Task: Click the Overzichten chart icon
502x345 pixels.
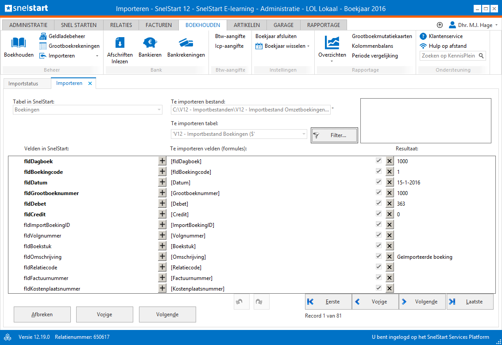Action: pyautogui.click(x=332, y=42)
